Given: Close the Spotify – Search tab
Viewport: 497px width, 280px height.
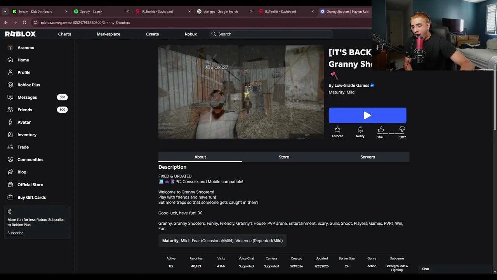Looking at the screenshot, I should point(128,12).
